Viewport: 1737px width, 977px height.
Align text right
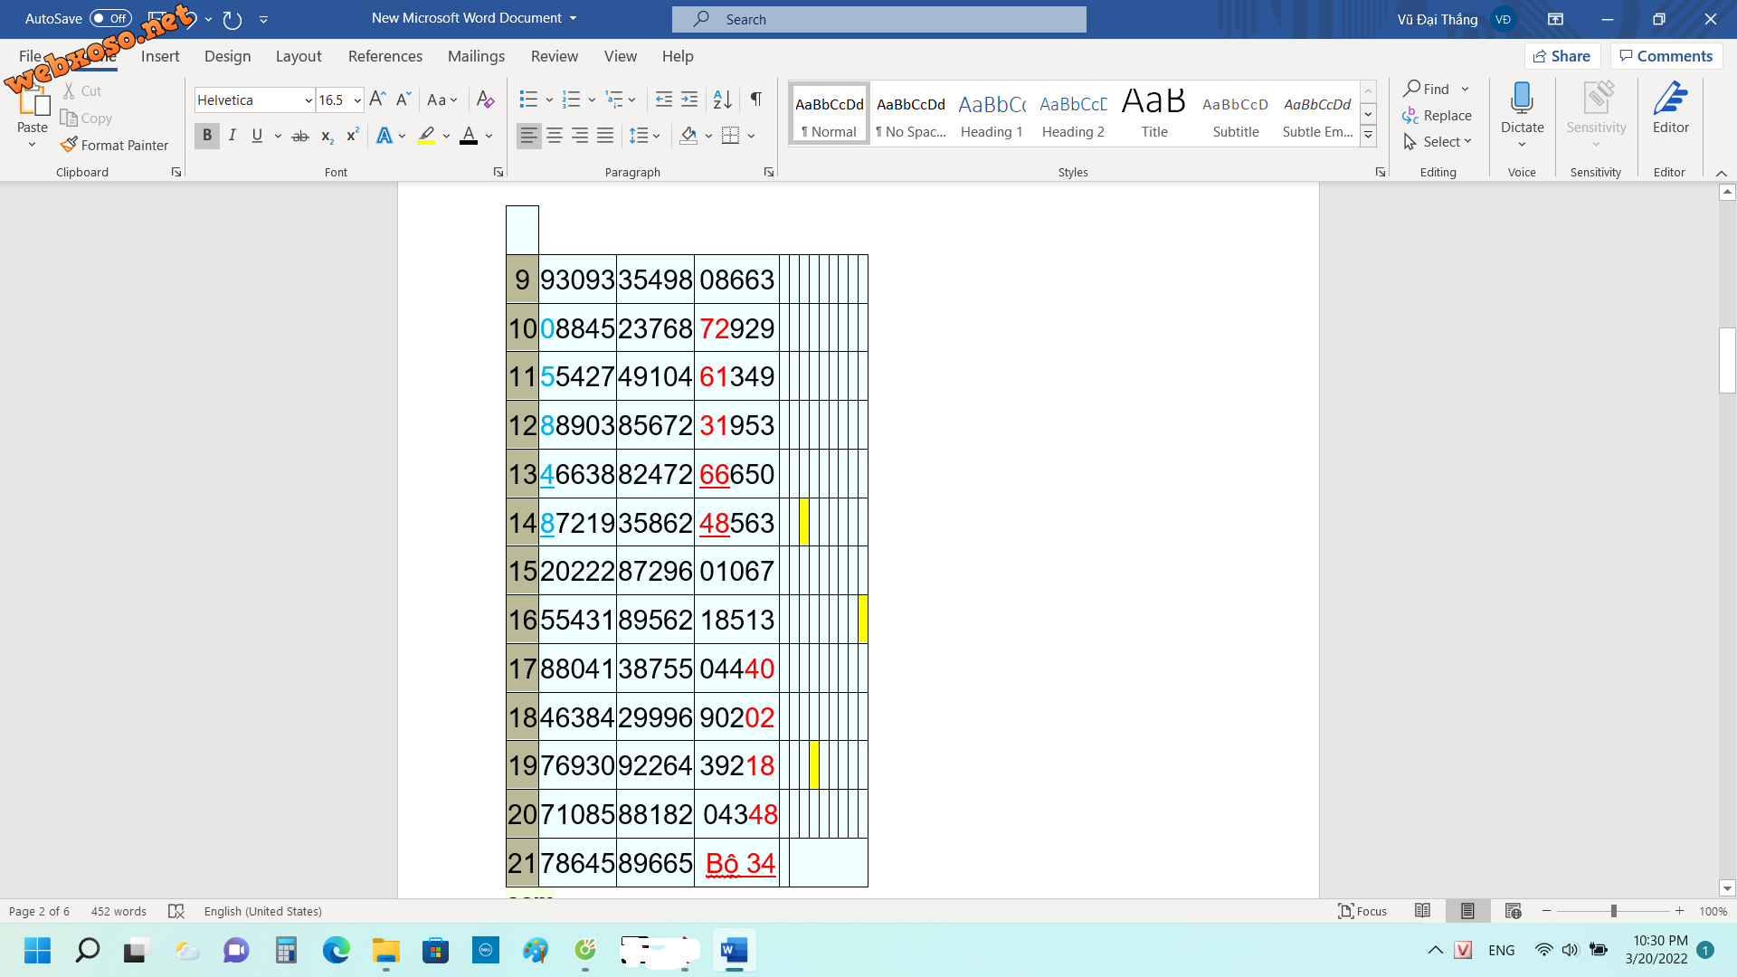click(x=580, y=136)
